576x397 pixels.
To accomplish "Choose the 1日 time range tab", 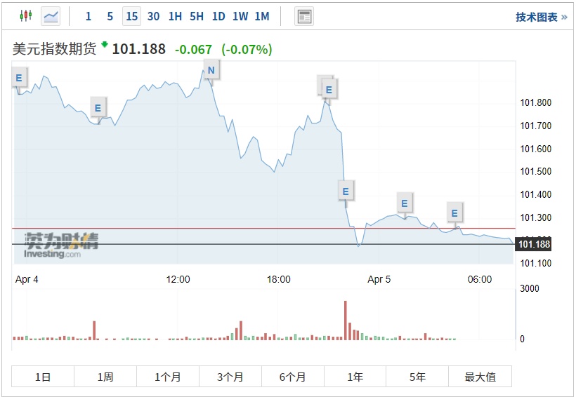I will 43,377.
